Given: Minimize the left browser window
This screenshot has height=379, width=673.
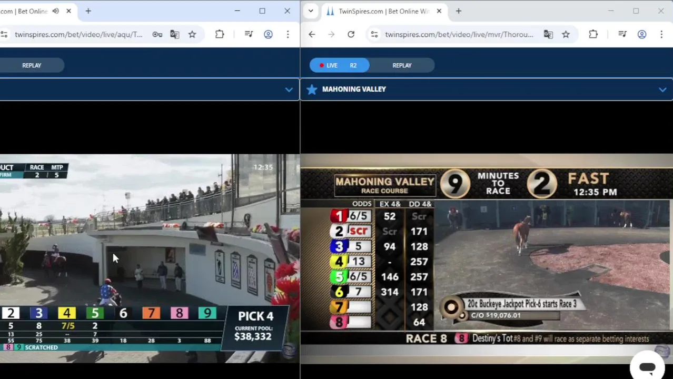Looking at the screenshot, I should (237, 11).
